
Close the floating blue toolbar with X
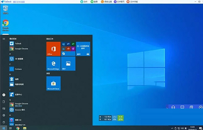(201, 107)
